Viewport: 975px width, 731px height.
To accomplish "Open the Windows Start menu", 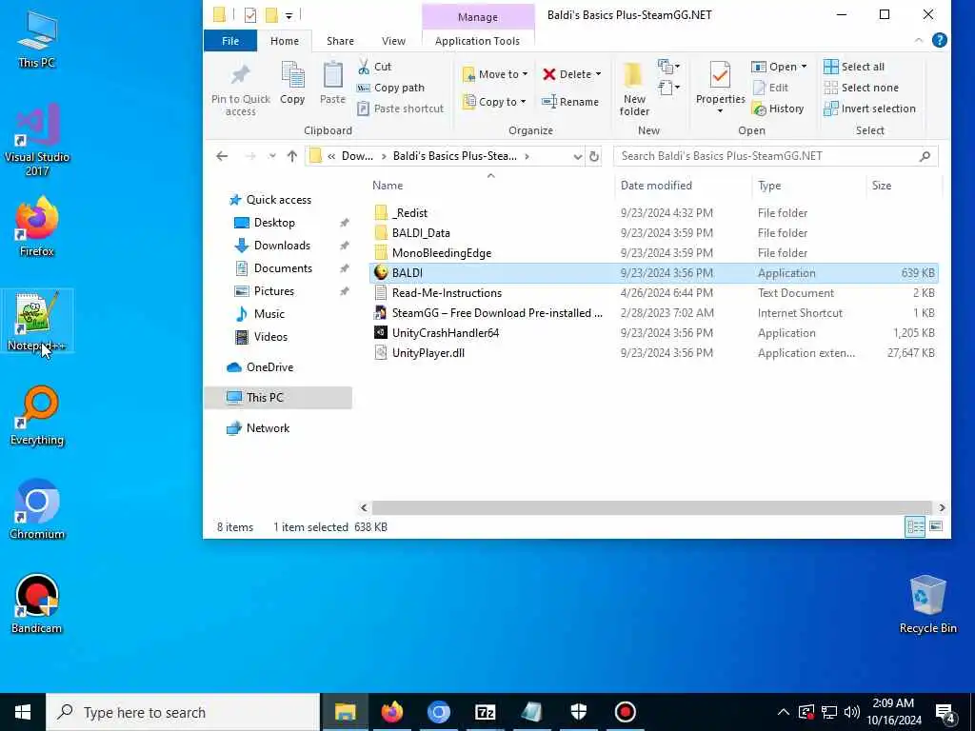I will [23, 712].
